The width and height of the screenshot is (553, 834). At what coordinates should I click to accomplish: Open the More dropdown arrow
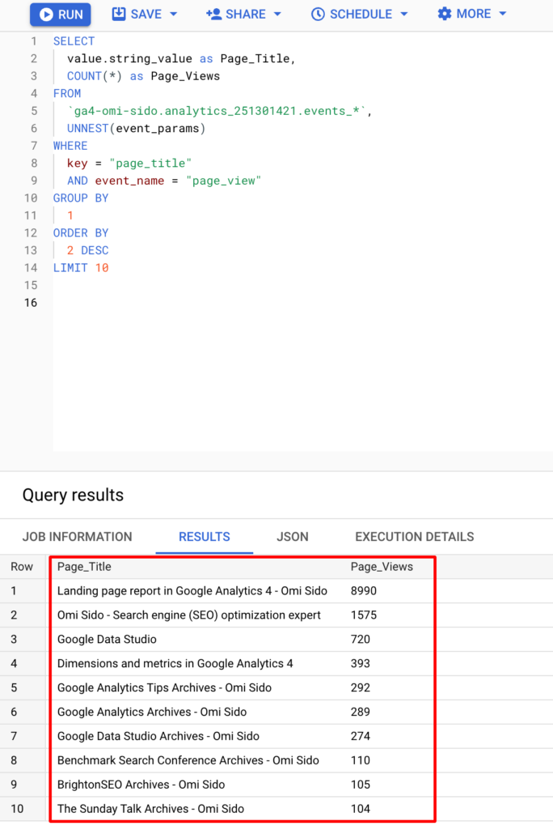[502, 15]
